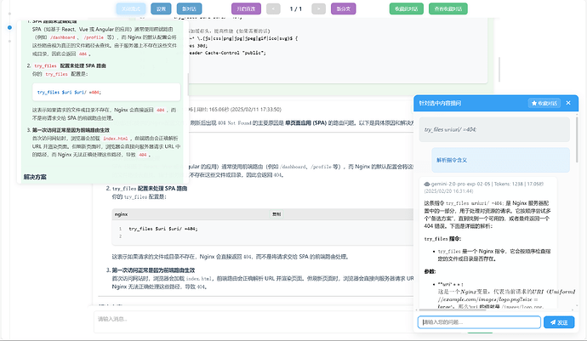Open the 查看收藏对话 green button
The width and height of the screenshot is (587, 341).
click(448, 9)
